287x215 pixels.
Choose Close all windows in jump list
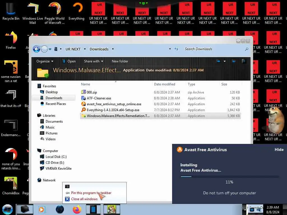click(84, 199)
